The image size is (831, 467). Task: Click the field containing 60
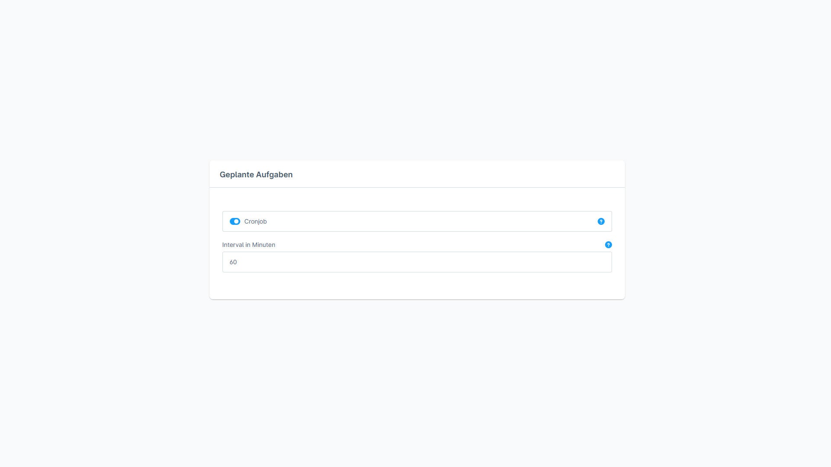coord(417,262)
